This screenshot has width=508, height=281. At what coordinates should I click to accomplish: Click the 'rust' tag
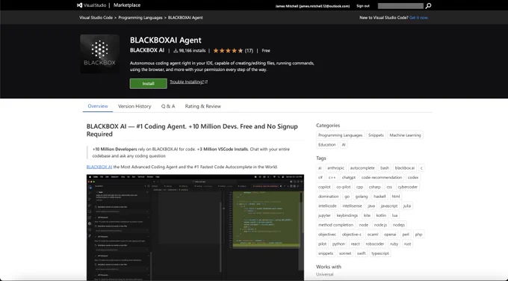point(408,244)
